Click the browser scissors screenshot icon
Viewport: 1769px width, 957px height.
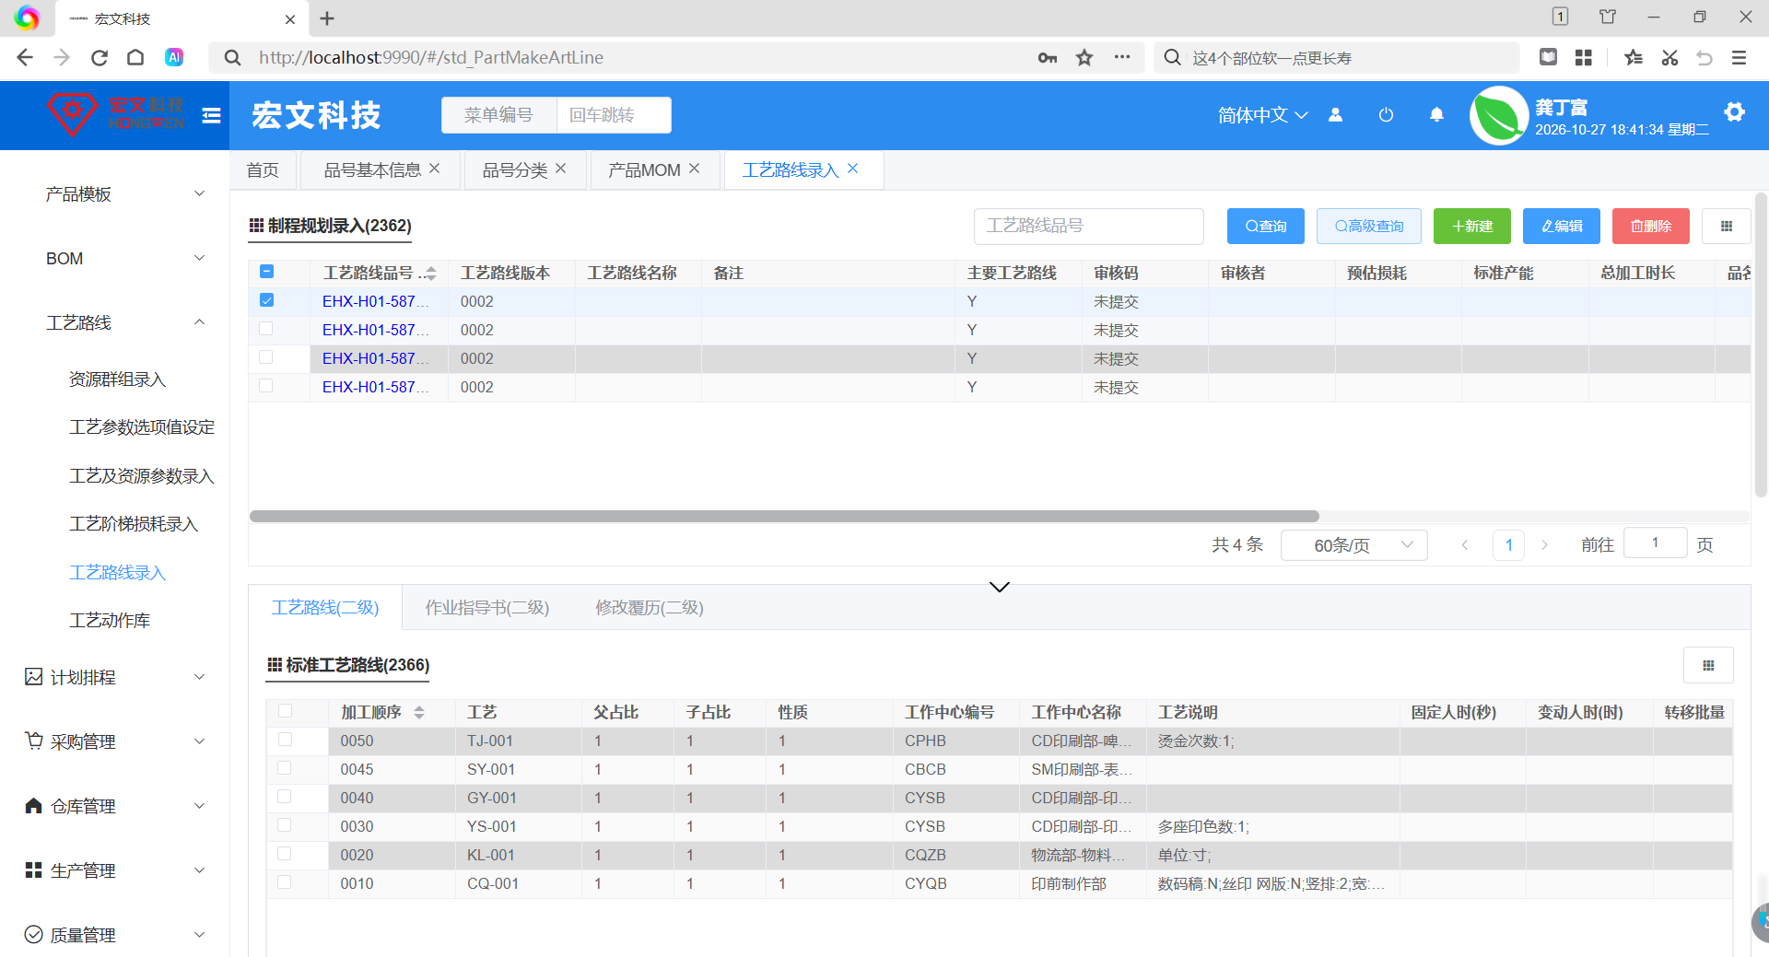click(x=1669, y=57)
